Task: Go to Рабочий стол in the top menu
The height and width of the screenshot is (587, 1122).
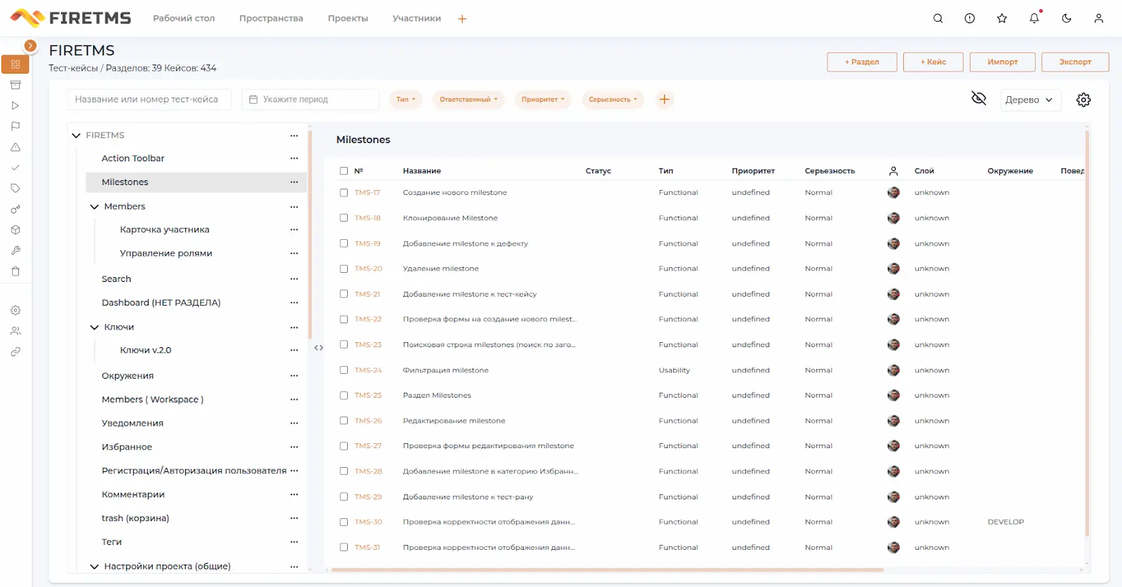Action: pos(184,18)
